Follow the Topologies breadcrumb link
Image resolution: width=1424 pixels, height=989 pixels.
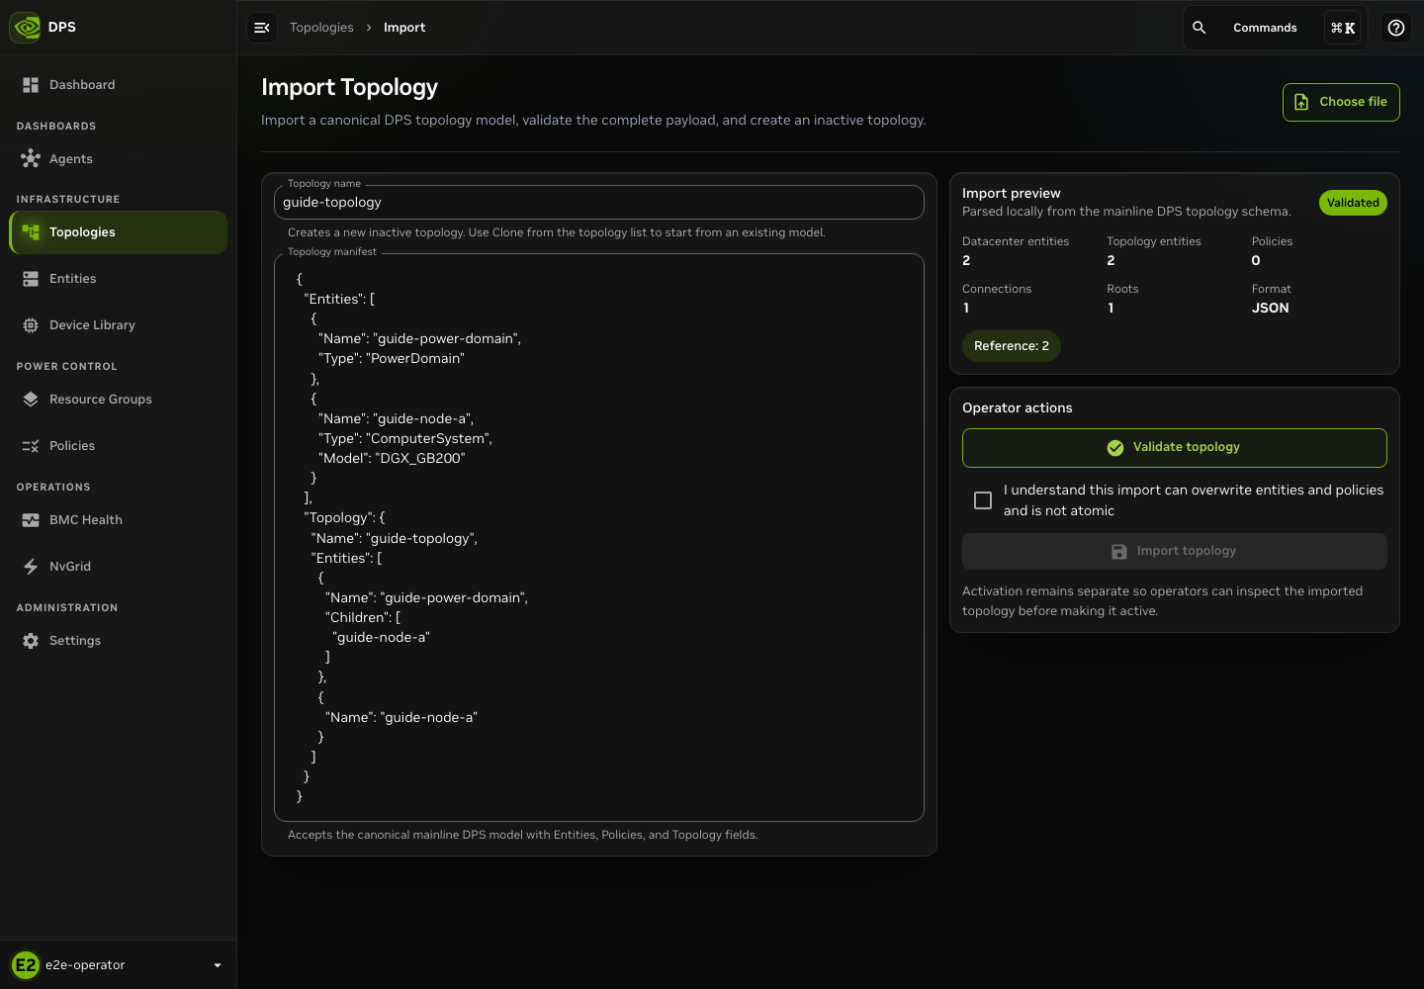tap(321, 28)
